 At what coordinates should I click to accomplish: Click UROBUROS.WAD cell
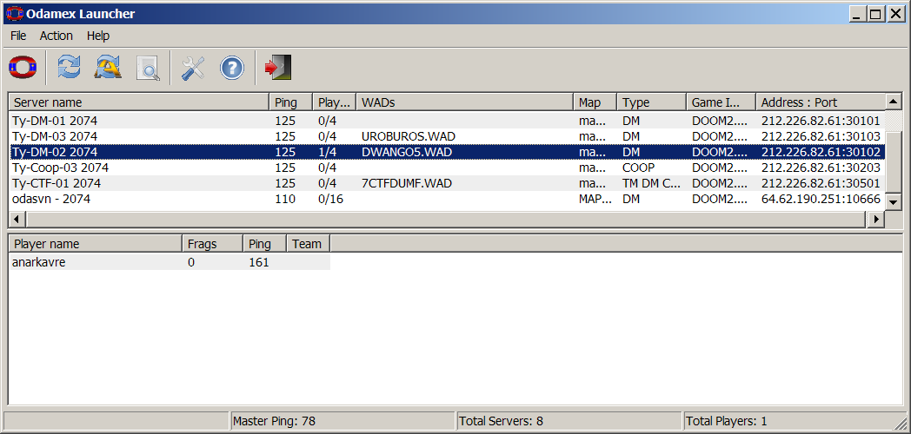pyautogui.click(x=408, y=136)
